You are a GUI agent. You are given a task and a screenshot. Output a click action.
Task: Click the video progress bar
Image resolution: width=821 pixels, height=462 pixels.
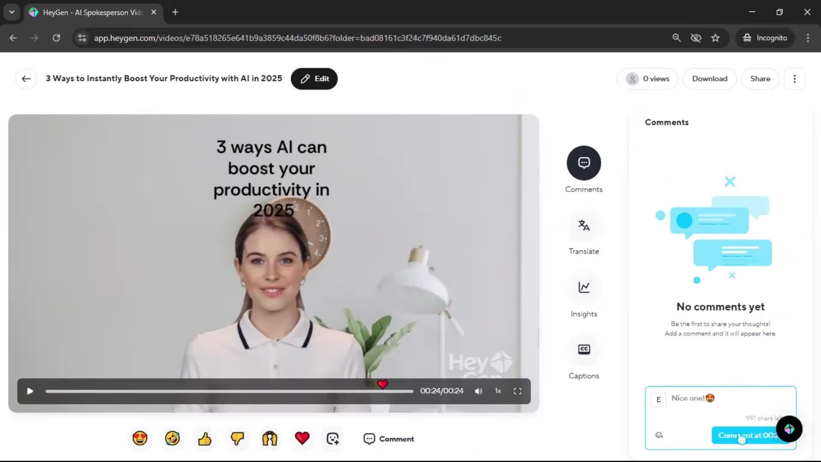(229, 391)
